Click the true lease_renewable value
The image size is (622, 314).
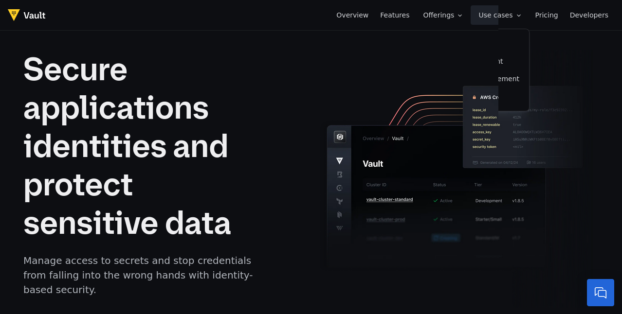[x=517, y=124]
